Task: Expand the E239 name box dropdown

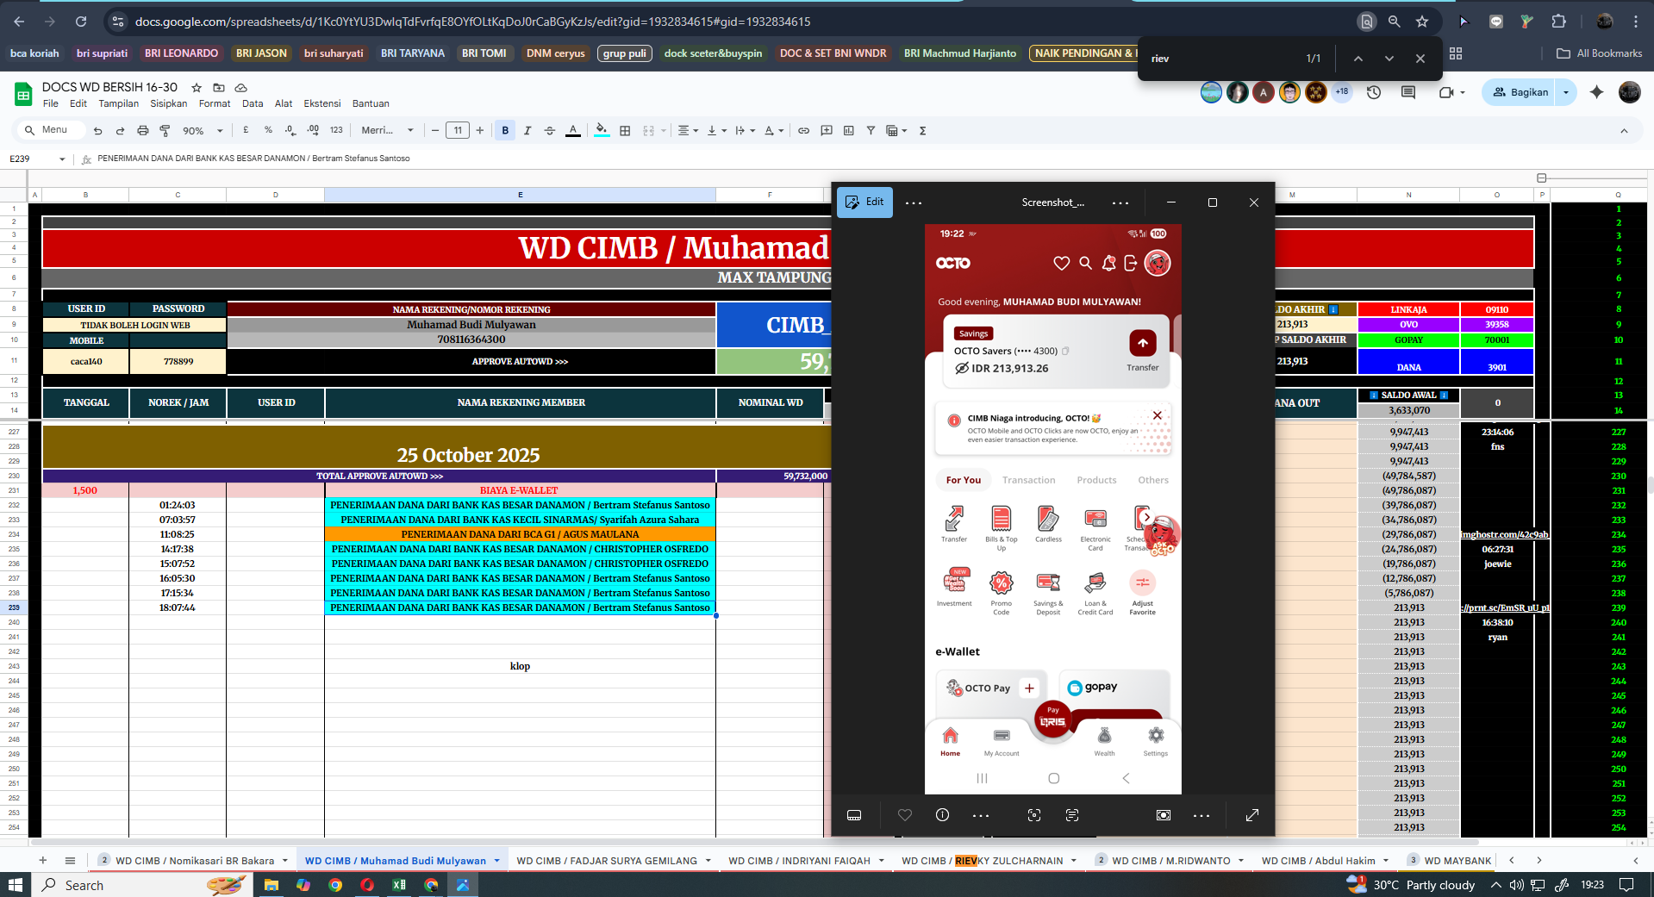Action: 62,159
